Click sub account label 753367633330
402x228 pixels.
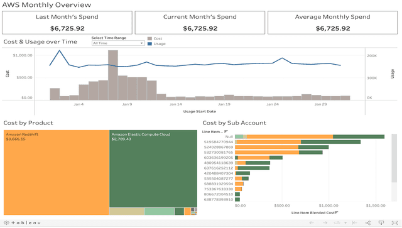(219, 189)
